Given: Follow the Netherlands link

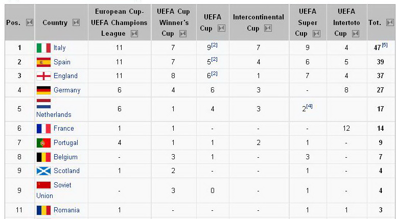Looking at the screenshot, I should click(54, 115).
